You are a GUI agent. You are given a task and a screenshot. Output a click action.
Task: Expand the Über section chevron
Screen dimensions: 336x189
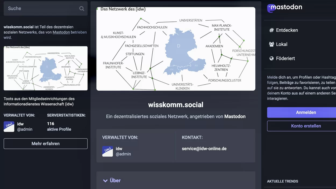pyautogui.click(x=105, y=181)
